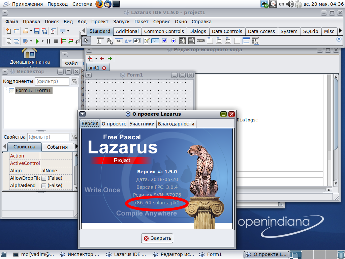Open the События tab in the Inspector
345x259 pixels.
[x=57, y=147]
